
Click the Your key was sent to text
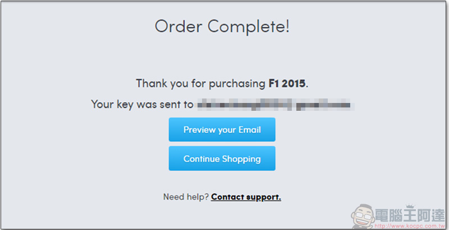(x=143, y=105)
